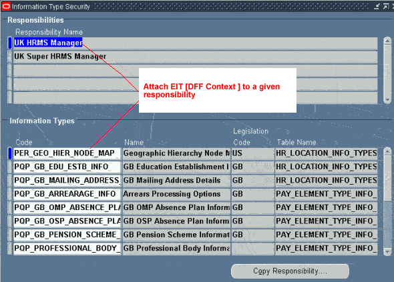Click name GB Mailing Address Details
The width and height of the screenshot is (394, 282).
click(x=176, y=181)
